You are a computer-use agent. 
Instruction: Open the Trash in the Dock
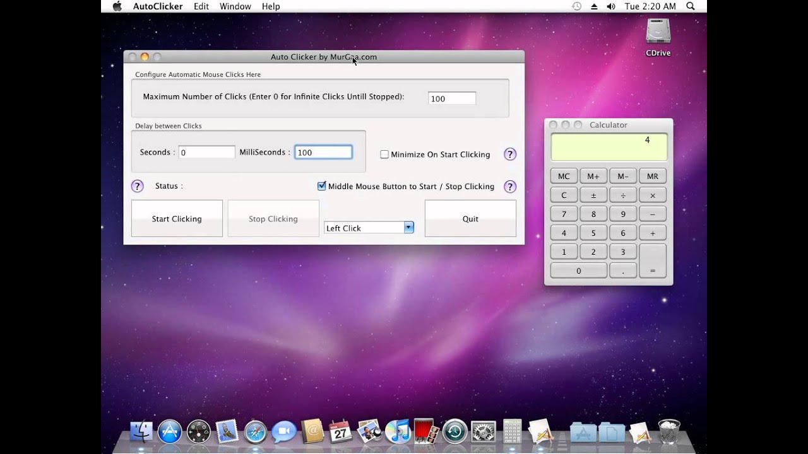point(669,432)
